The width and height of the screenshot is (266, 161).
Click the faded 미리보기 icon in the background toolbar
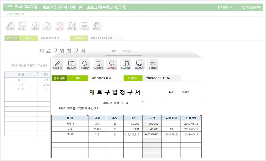point(85,26)
